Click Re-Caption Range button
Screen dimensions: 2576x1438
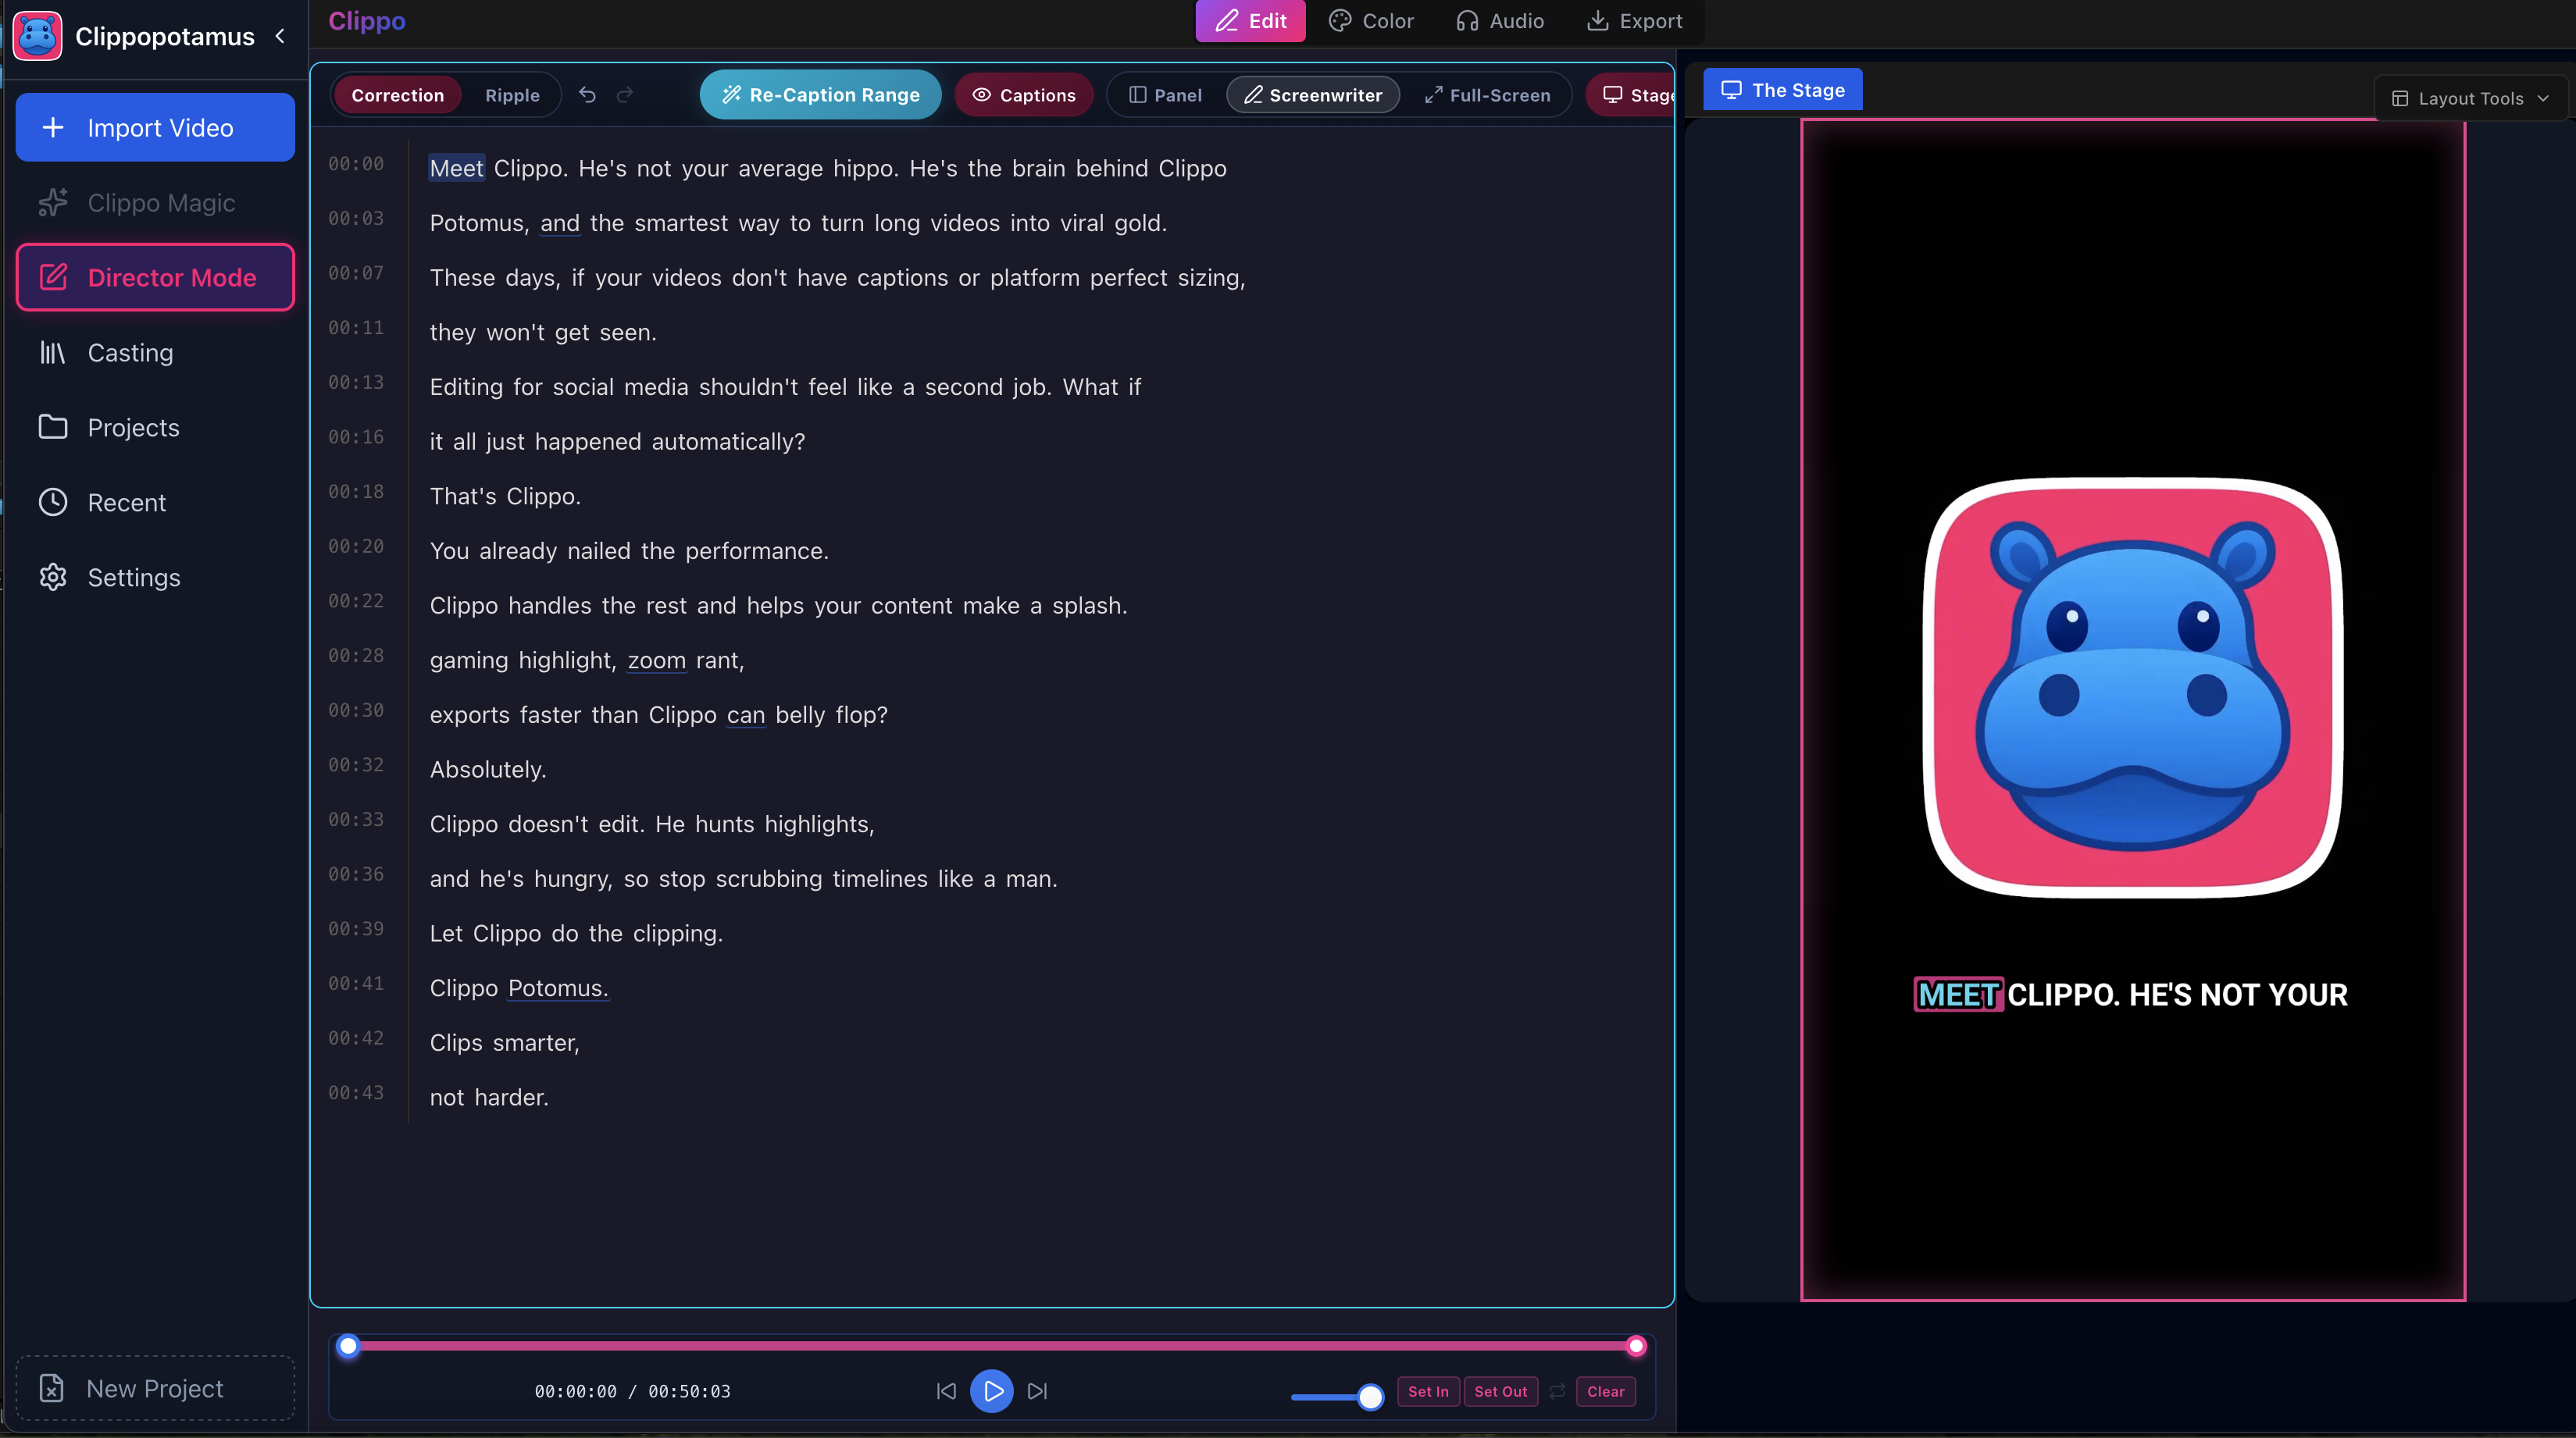pos(820,95)
